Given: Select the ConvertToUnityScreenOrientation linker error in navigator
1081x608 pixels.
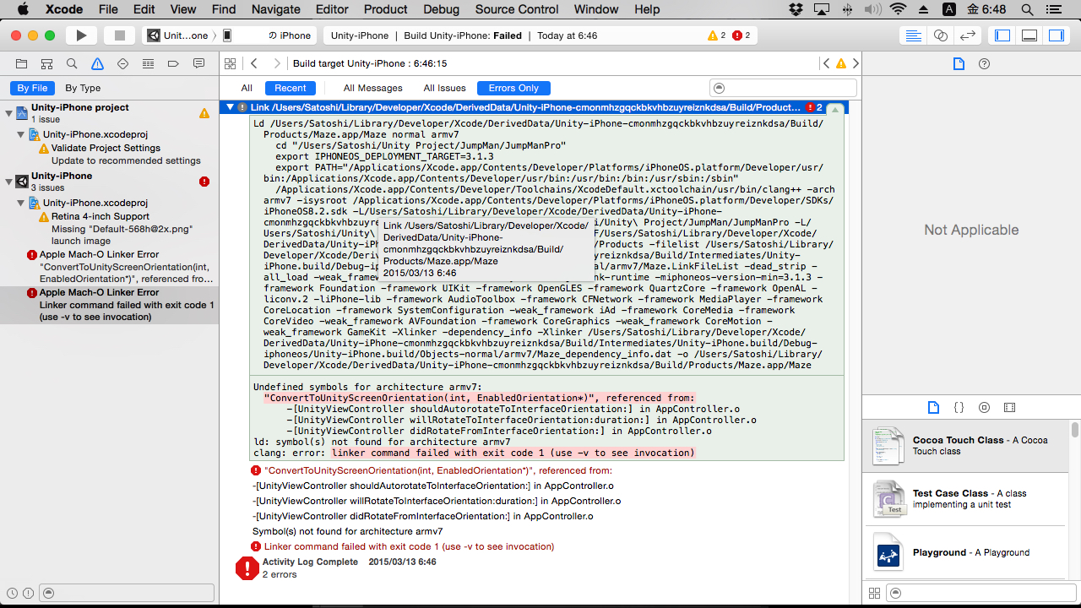Looking at the screenshot, I should point(110,266).
